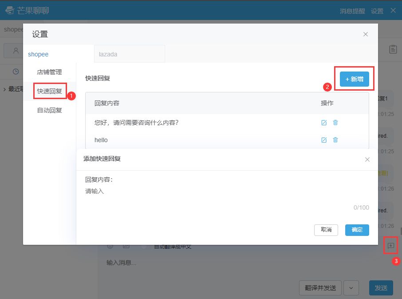Select 店铺管理 in the settings sidebar

pyautogui.click(x=50, y=72)
